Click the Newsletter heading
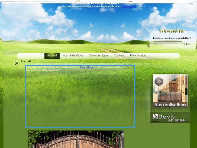197x148 pixels. (172, 31)
